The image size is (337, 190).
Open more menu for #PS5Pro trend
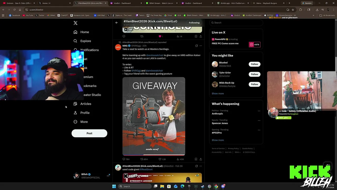[259, 130]
